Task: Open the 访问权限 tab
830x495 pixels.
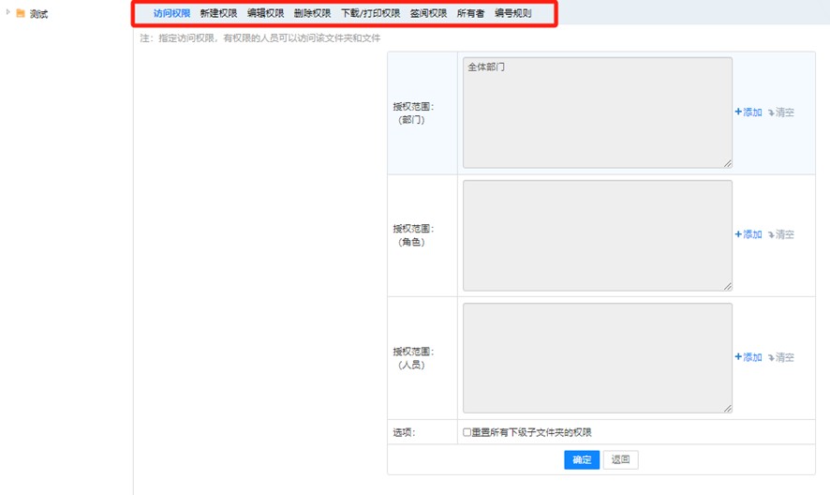Action: 171,14
